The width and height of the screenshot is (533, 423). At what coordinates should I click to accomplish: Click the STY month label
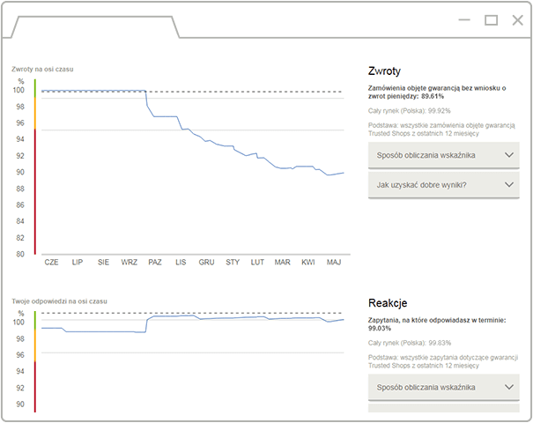(x=233, y=262)
